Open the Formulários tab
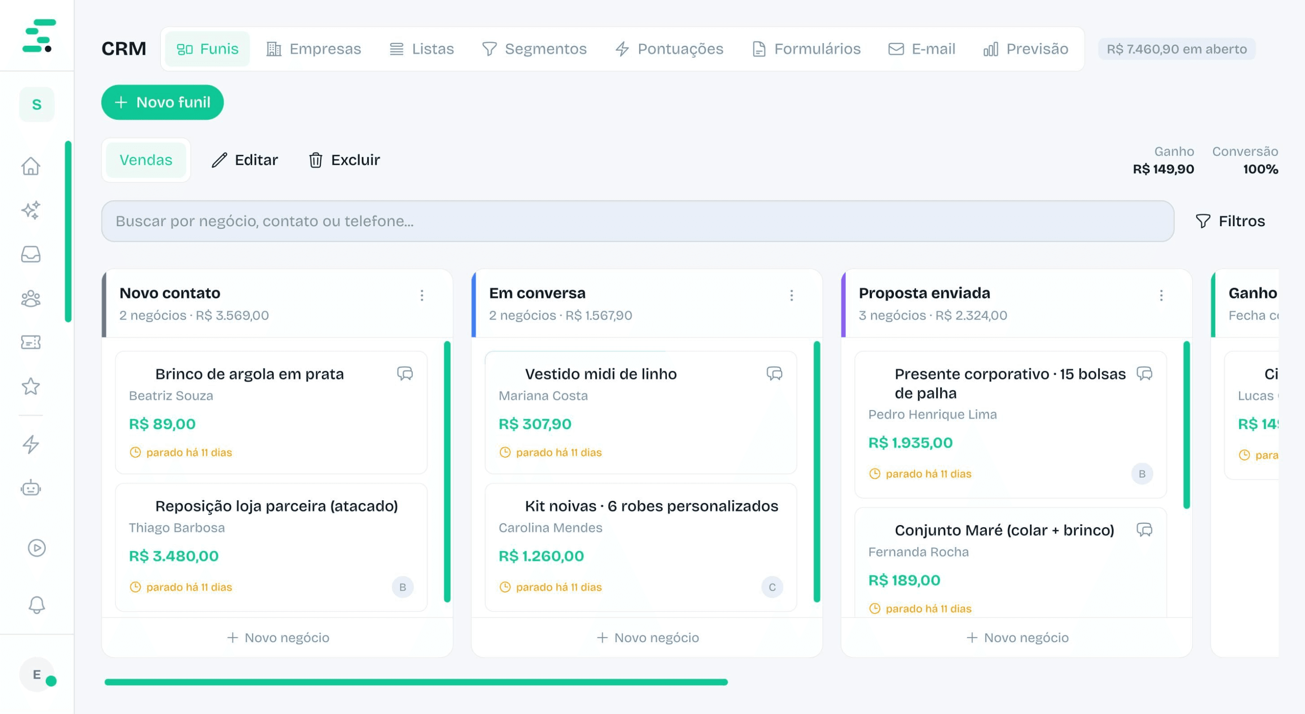Screen dimensions: 1305x714 (x=806, y=49)
